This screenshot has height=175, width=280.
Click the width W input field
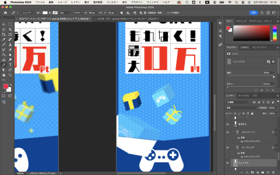93,13
